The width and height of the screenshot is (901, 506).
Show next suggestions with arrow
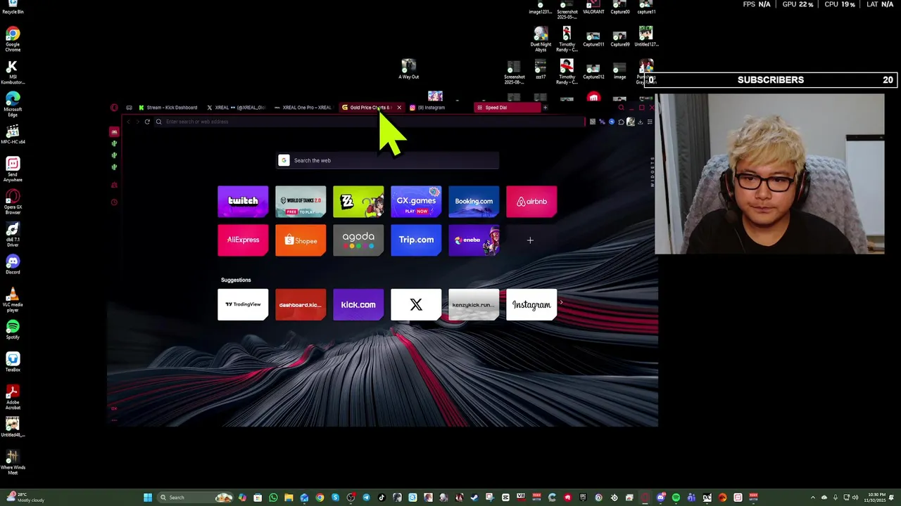[561, 303]
